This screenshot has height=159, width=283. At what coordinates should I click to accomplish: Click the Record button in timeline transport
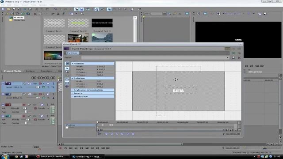point(60,148)
